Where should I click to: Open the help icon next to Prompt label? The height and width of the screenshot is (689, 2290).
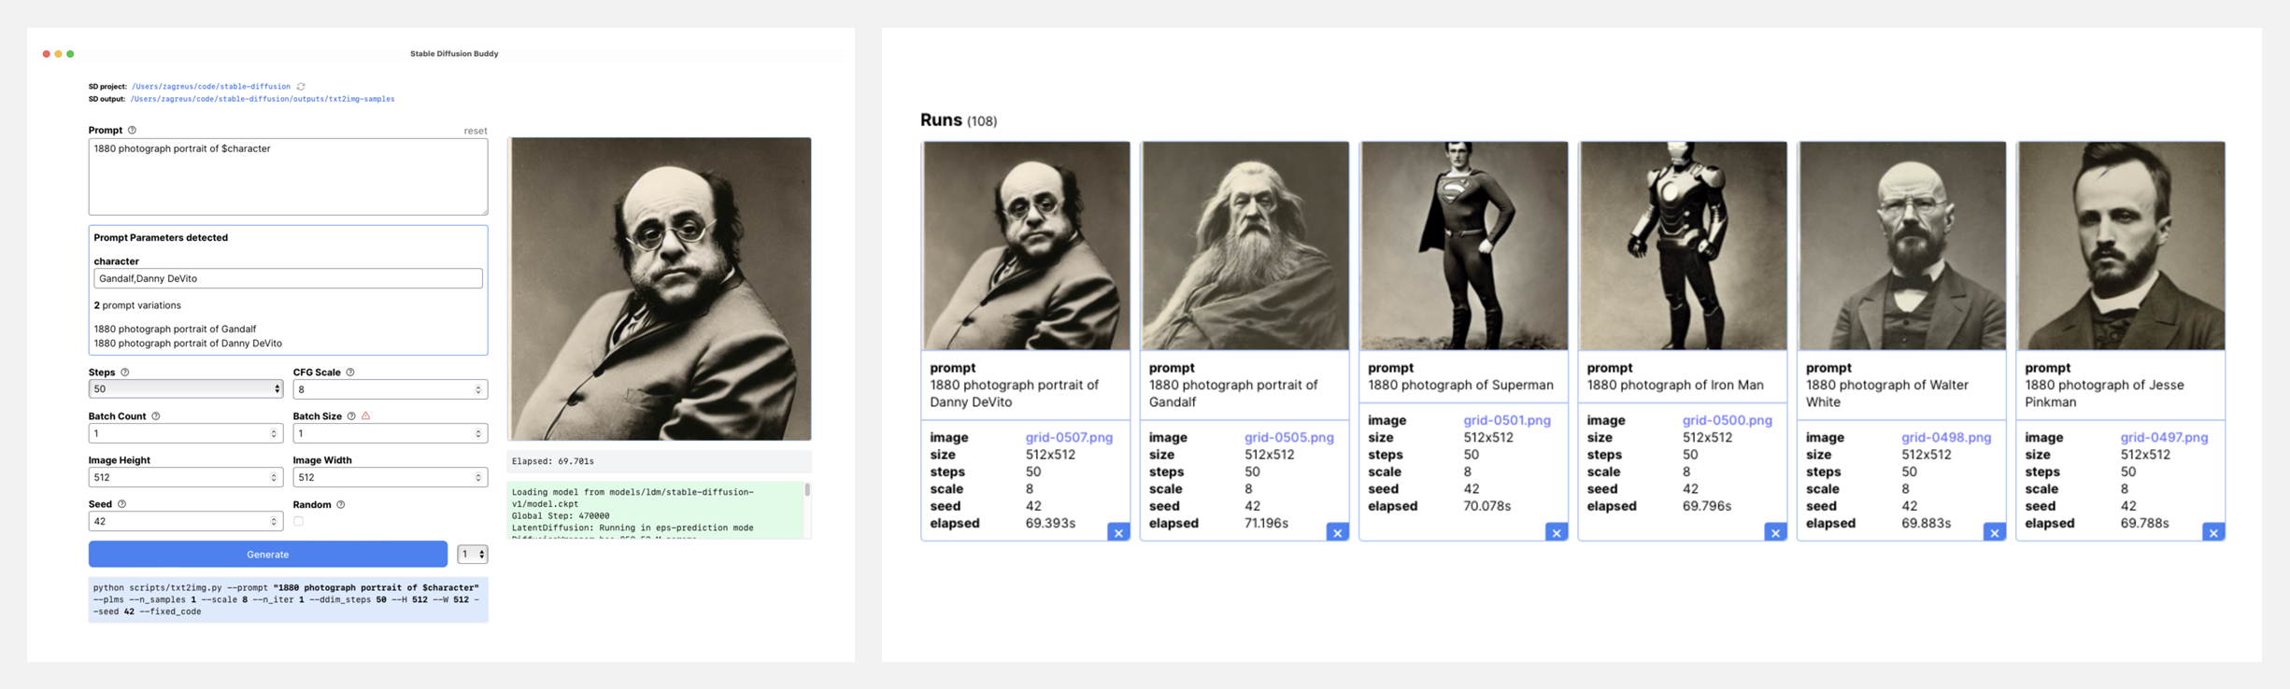tap(132, 130)
